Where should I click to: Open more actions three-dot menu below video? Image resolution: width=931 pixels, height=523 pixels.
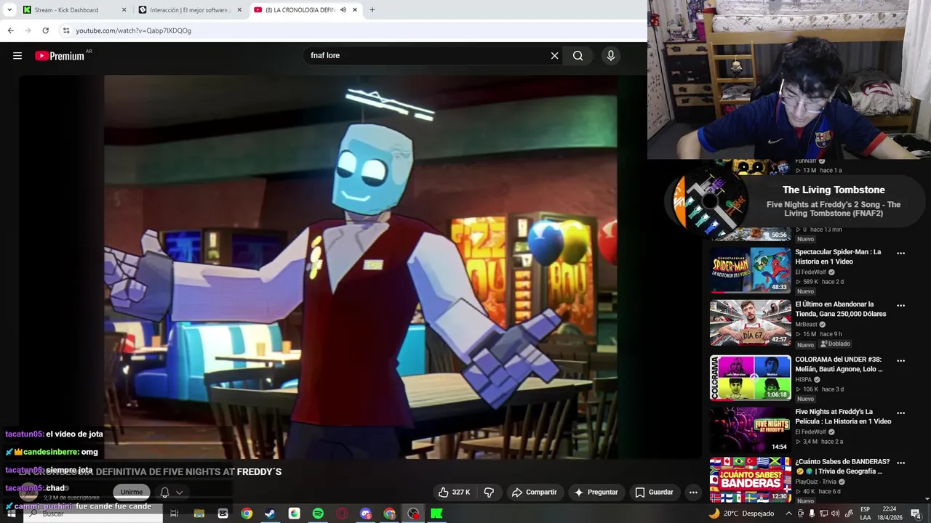pos(693,492)
